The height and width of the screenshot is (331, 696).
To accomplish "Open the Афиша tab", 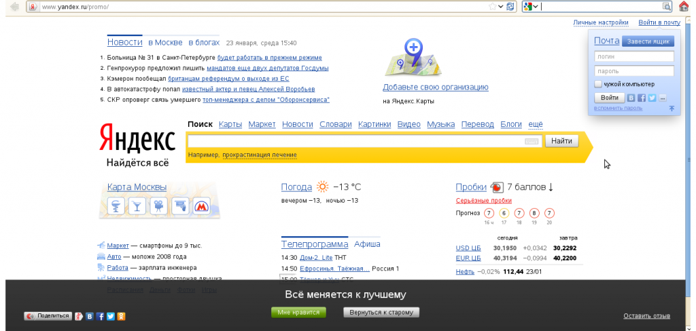I will coord(367,244).
